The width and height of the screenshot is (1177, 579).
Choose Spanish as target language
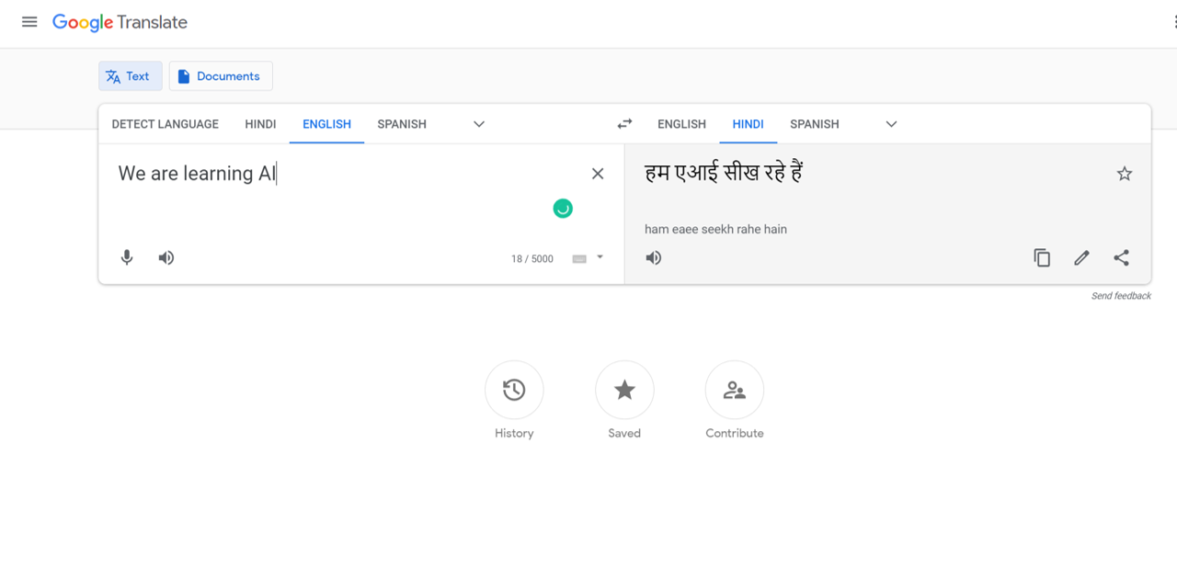[x=814, y=124]
